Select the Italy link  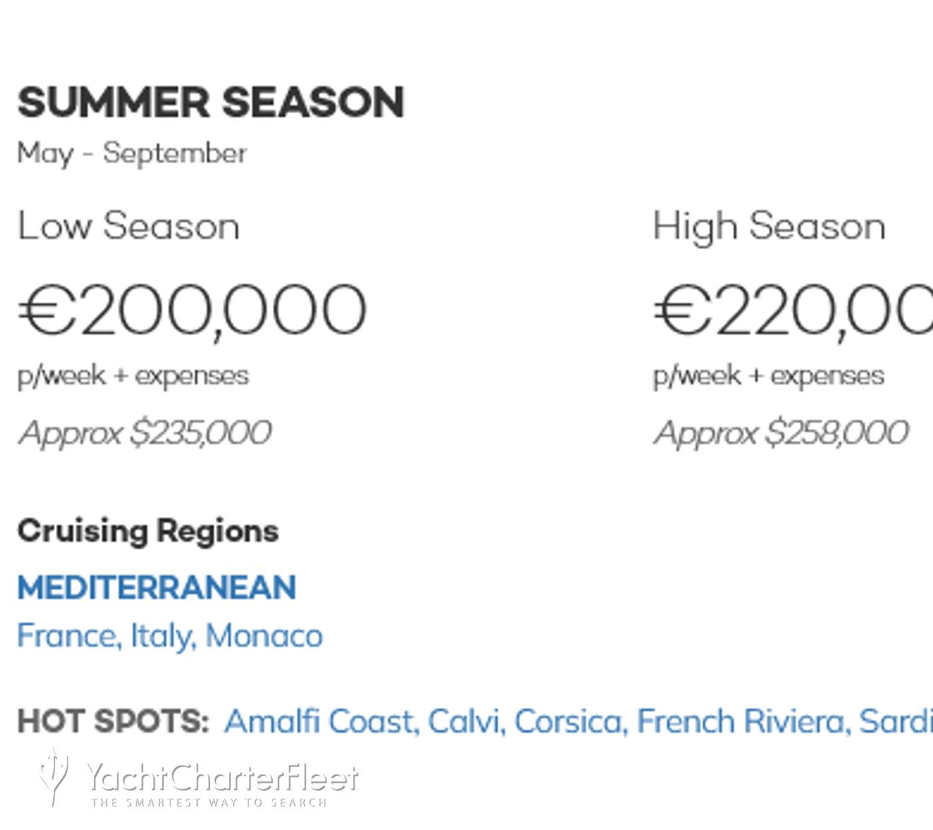point(163,635)
